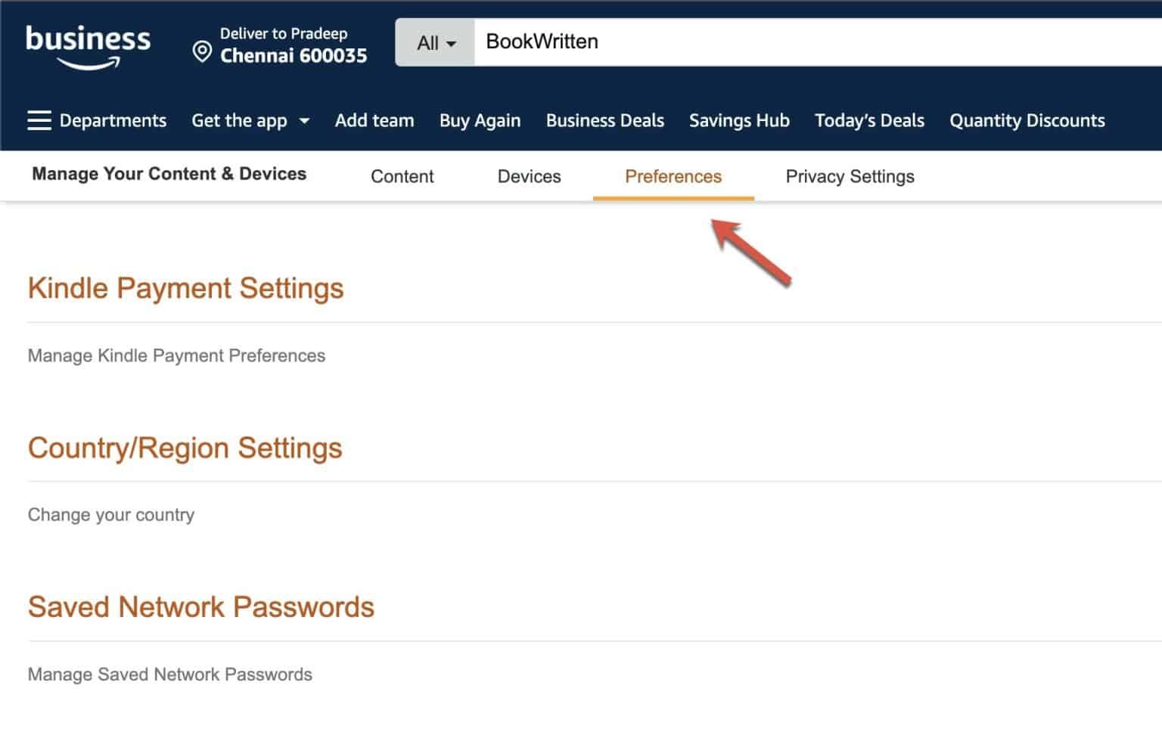Viewport: 1162px width, 729px height.
Task: Click Manage Kindle Payment Preferences
Action: coord(176,355)
